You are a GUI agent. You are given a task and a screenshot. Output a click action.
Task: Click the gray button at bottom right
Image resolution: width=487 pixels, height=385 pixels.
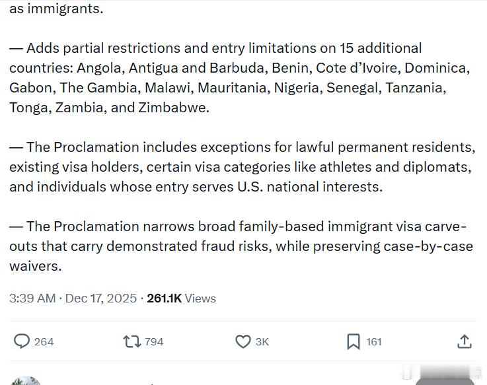445,381
